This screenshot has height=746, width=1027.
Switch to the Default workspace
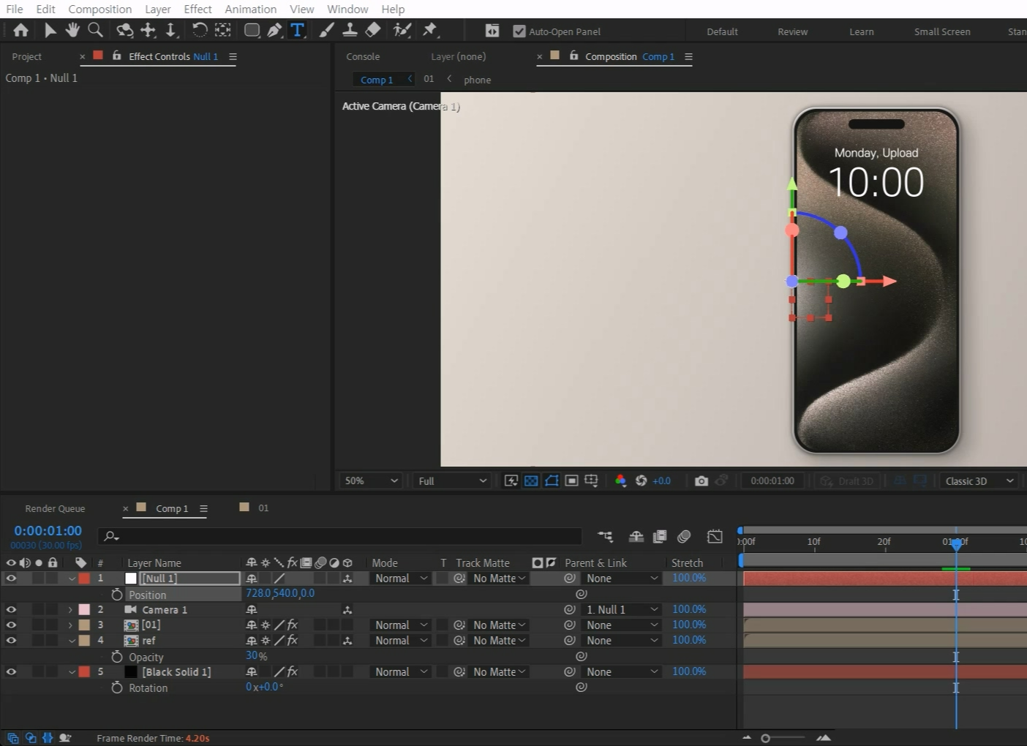click(x=722, y=31)
